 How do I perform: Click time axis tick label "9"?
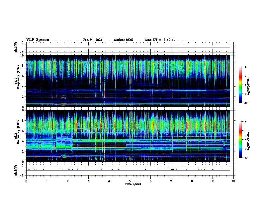click(x=213, y=181)
